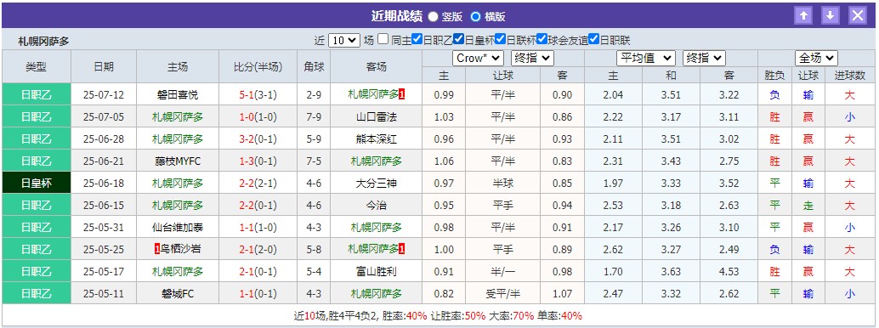The image size is (879, 328).
Task: Click the 山口雷法 team link
Action: pyautogui.click(x=376, y=117)
